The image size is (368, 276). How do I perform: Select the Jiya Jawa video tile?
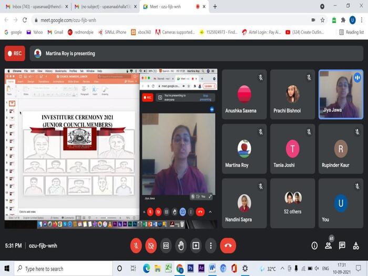click(x=341, y=94)
